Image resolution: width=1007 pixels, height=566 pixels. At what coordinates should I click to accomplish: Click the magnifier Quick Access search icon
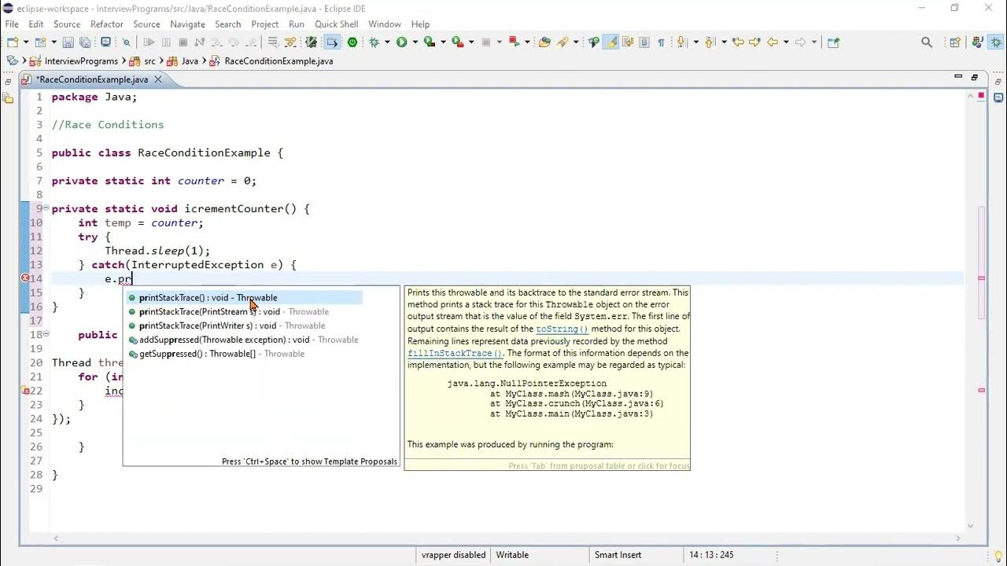pos(927,42)
